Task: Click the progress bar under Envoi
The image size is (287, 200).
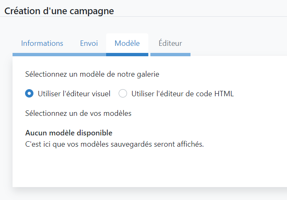Action: pos(89,55)
